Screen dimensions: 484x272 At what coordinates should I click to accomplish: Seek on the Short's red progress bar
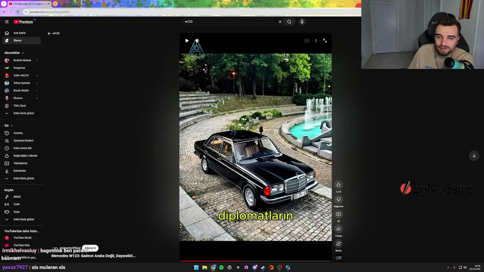pyautogui.click(x=256, y=261)
